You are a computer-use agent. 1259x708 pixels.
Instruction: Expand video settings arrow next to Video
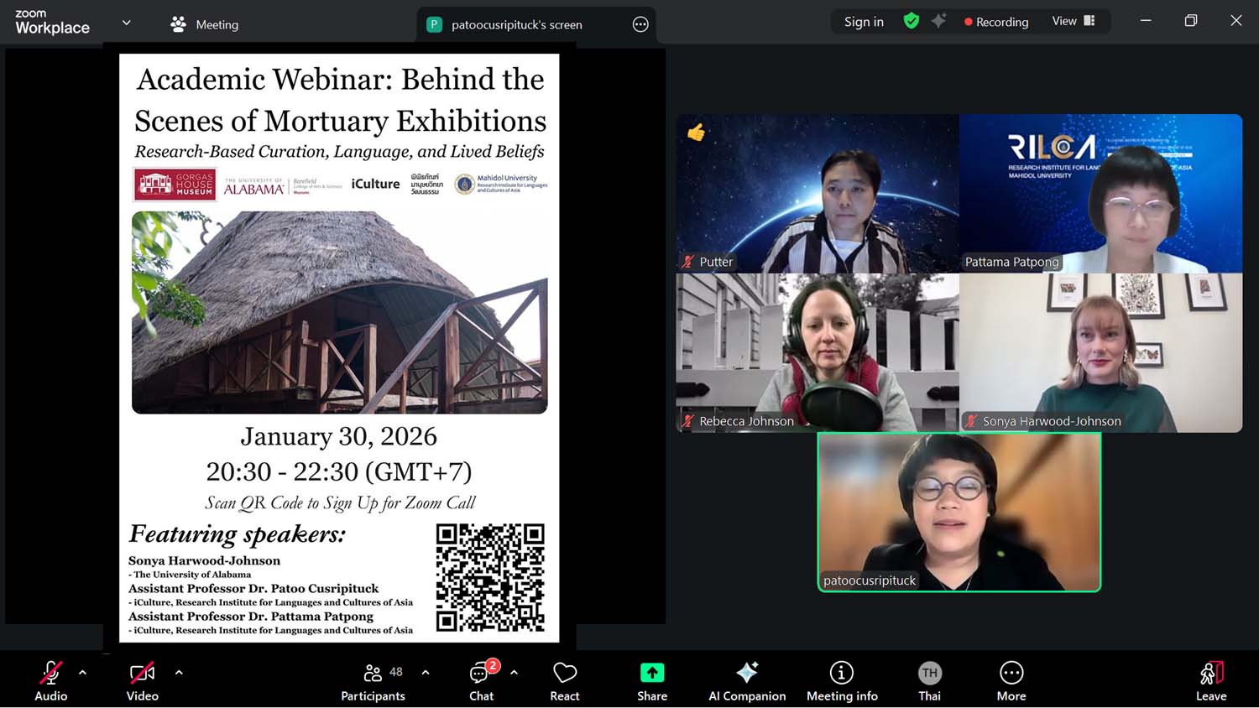(179, 672)
